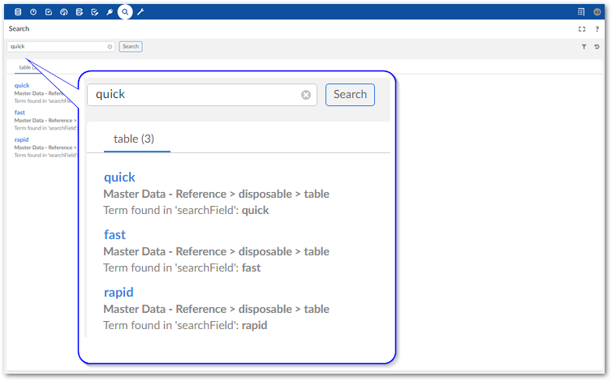Click the reset icon right of the filter
The width and height of the screenshot is (612, 381).
pos(597,47)
